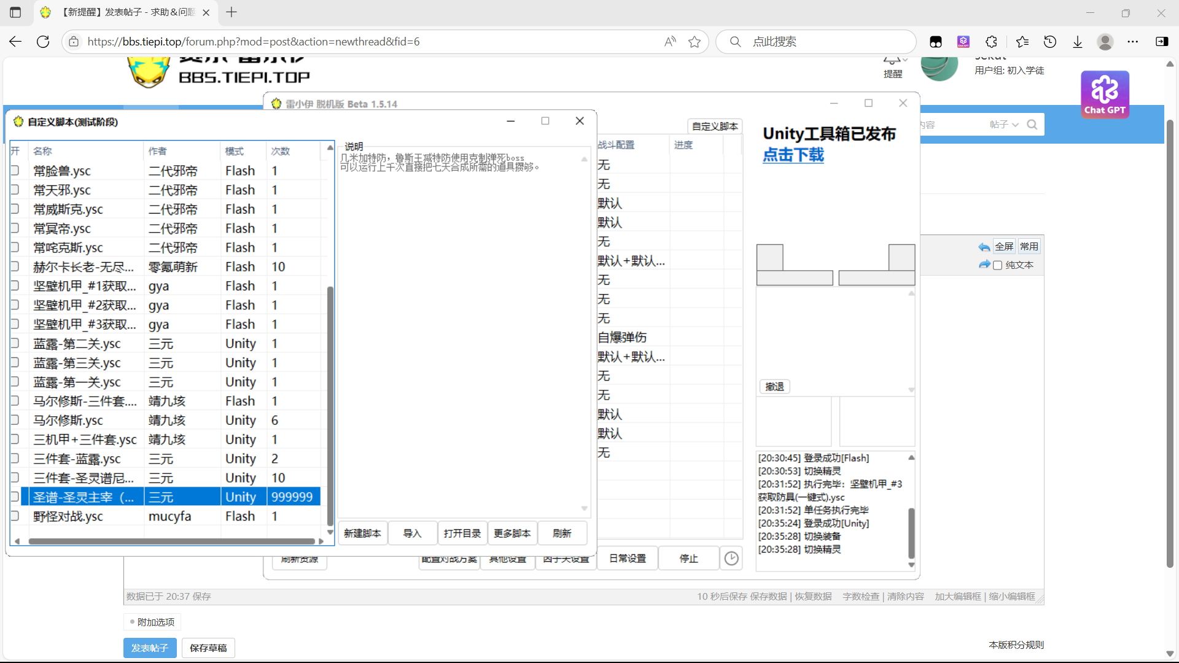Tick checkbox for 常威斯克.ysc row
The width and height of the screenshot is (1179, 663).
(15, 209)
